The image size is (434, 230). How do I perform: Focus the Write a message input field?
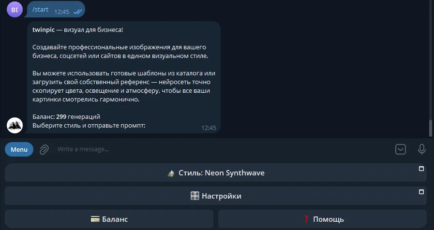pos(222,149)
